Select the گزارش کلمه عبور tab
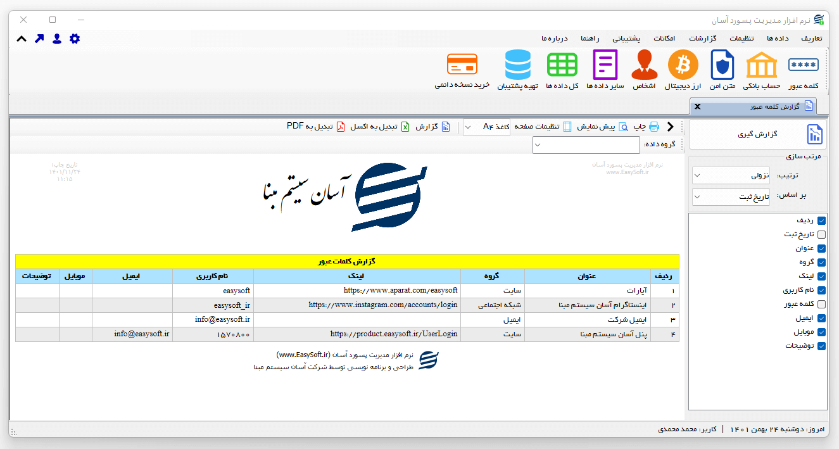 click(x=754, y=106)
